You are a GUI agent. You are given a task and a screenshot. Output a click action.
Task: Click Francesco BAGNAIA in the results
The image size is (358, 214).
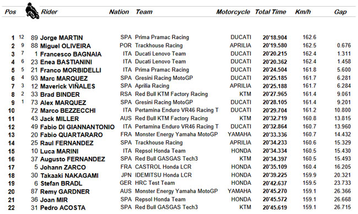pyautogui.click(x=71, y=54)
